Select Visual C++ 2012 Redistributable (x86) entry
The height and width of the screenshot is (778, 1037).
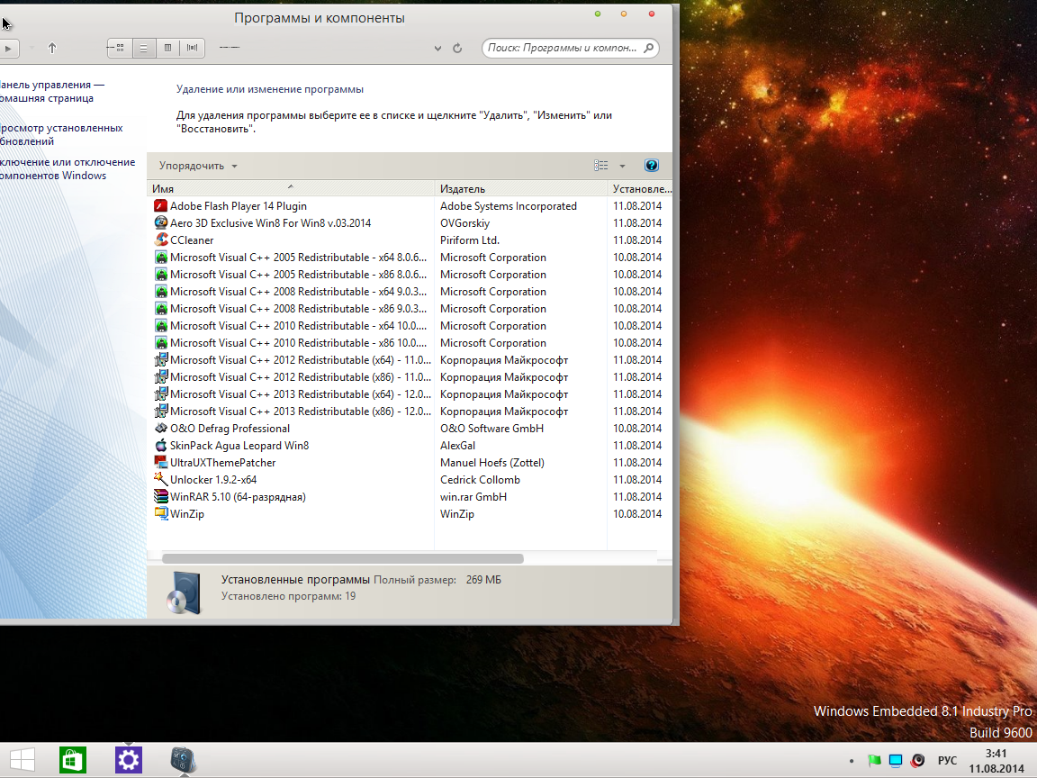click(301, 377)
